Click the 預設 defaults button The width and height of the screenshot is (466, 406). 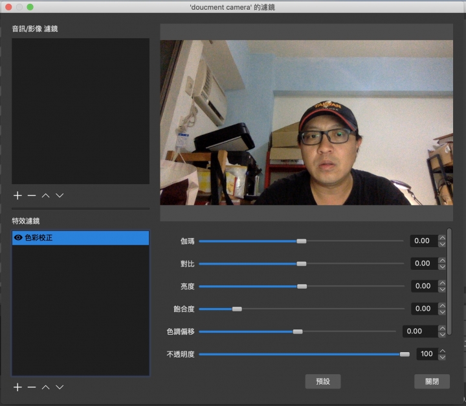tap(323, 381)
